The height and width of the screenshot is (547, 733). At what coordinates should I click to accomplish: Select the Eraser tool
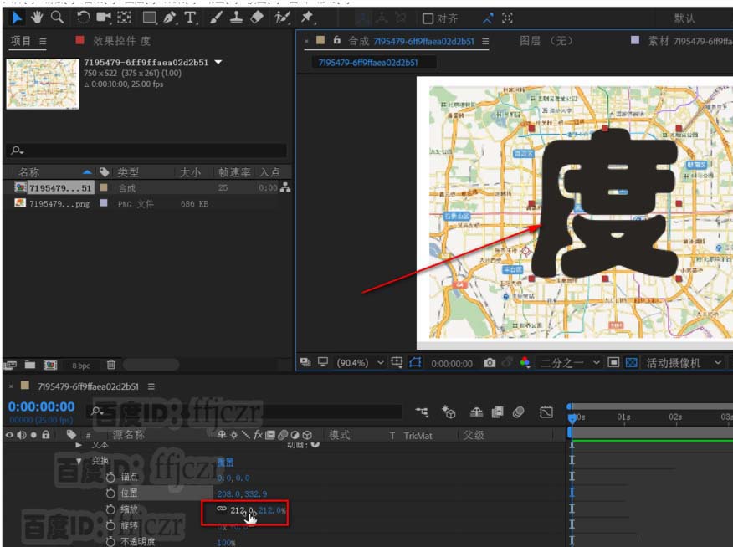click(x=257, y=17)
